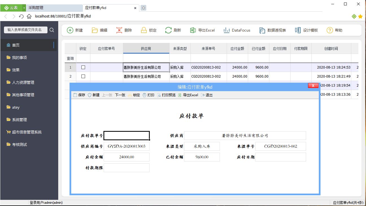Tick the 锁定 checkbox in row 2
The height and width of the screenshot is (206, 366).
pyautogui.click(x=83, y=76)
